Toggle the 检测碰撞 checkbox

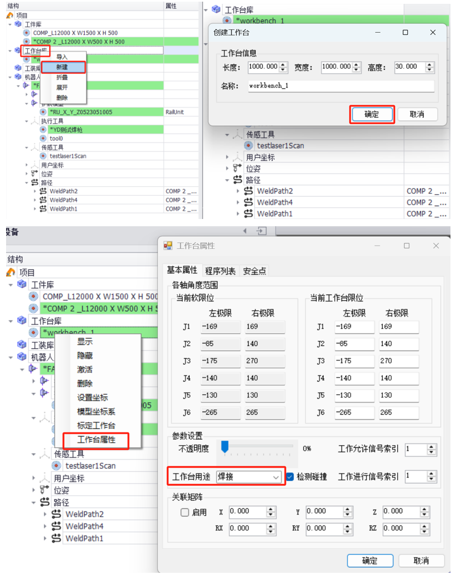click(290, 476)
